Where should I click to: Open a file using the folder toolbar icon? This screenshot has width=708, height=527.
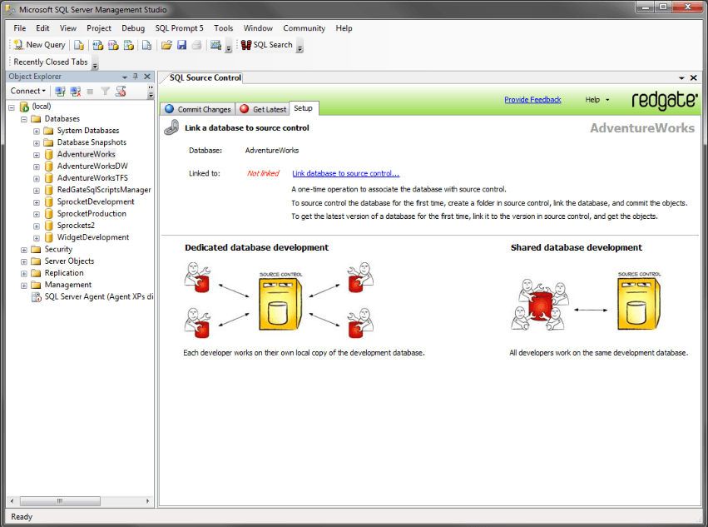(166, 45)
